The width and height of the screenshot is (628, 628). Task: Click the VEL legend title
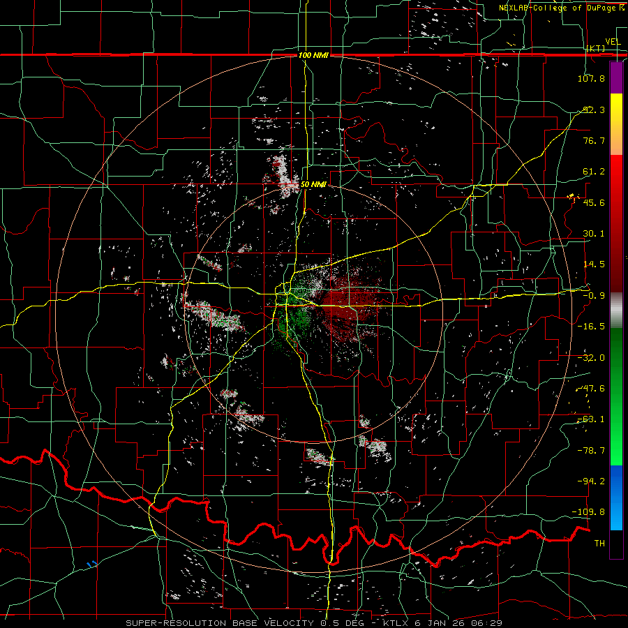click(613, 42)
